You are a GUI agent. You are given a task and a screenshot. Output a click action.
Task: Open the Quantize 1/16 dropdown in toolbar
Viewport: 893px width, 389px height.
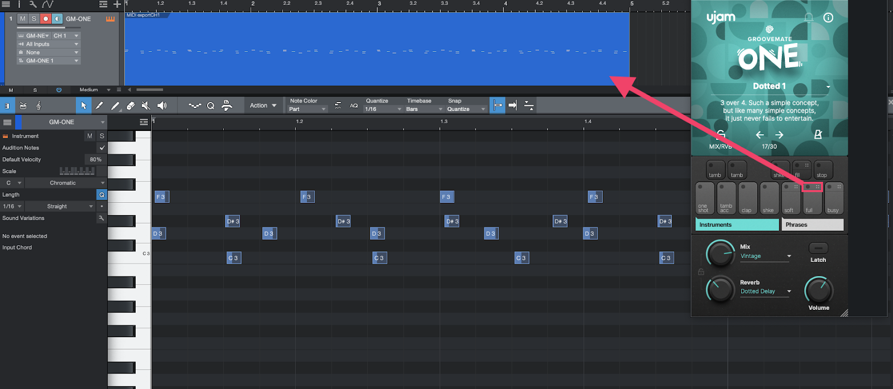[383, 109]
